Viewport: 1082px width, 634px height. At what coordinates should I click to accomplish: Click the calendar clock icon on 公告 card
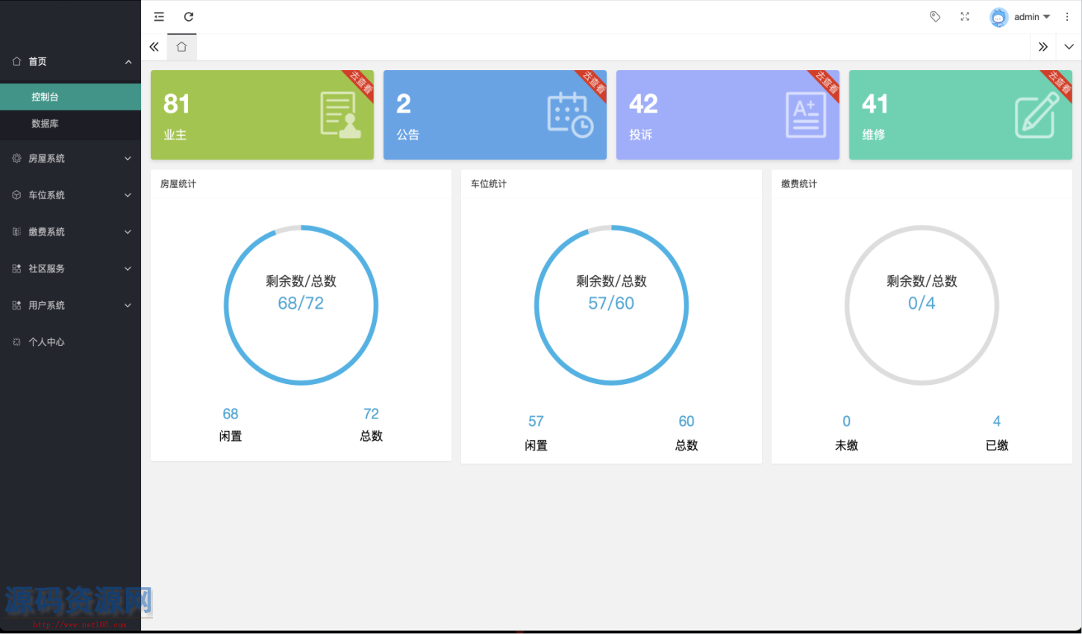click(570, 115)
